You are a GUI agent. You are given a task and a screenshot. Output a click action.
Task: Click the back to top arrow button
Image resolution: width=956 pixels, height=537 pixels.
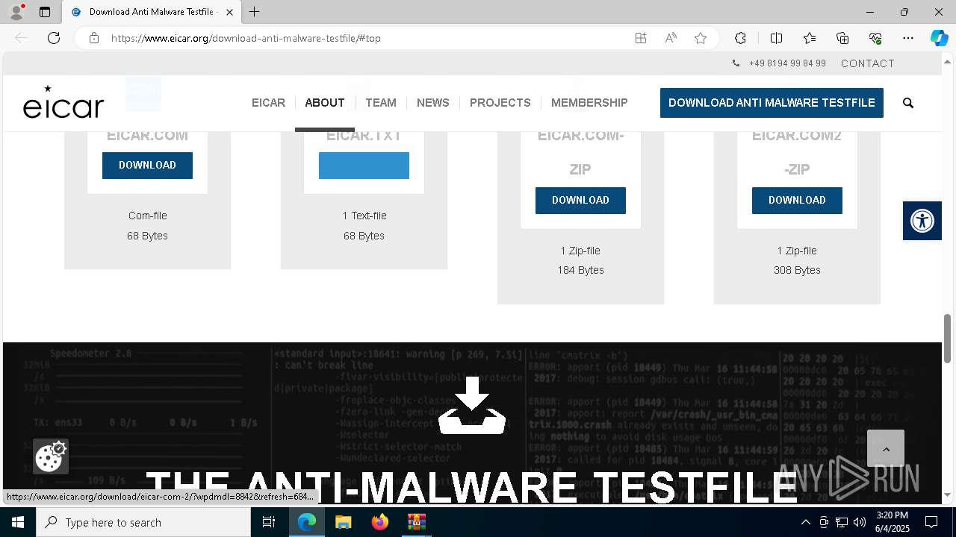click(886, 449)
